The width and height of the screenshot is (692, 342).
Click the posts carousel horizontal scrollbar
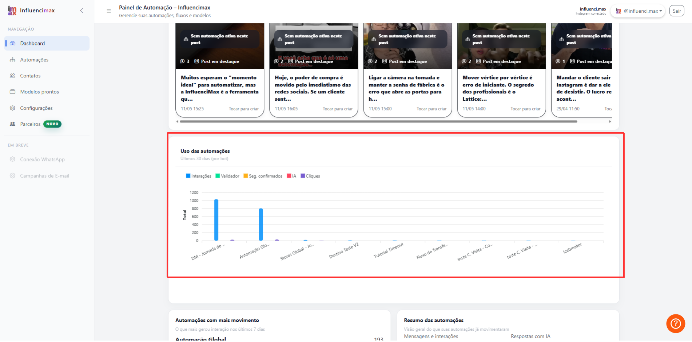click(378, 121)
